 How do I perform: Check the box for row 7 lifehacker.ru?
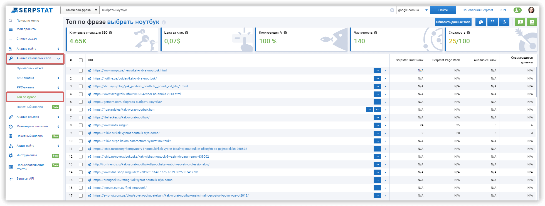point(81,118)
